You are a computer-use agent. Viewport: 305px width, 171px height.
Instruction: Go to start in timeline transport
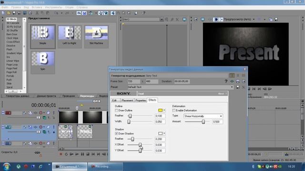tap(93, 154)
